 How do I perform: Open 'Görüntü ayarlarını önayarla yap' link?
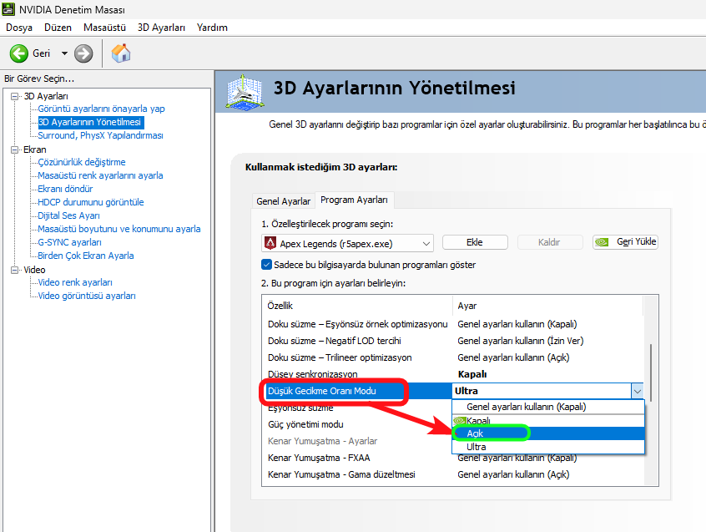(101, 109)
